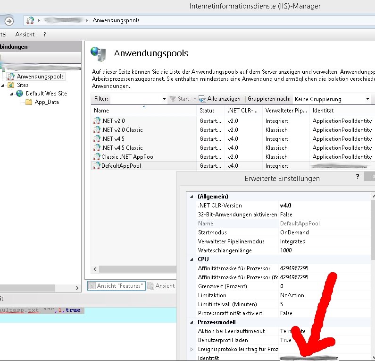This screenshot has height=361, width=375.
Task: Switch to the Ansicht "Features" tab
Action: 116,286
